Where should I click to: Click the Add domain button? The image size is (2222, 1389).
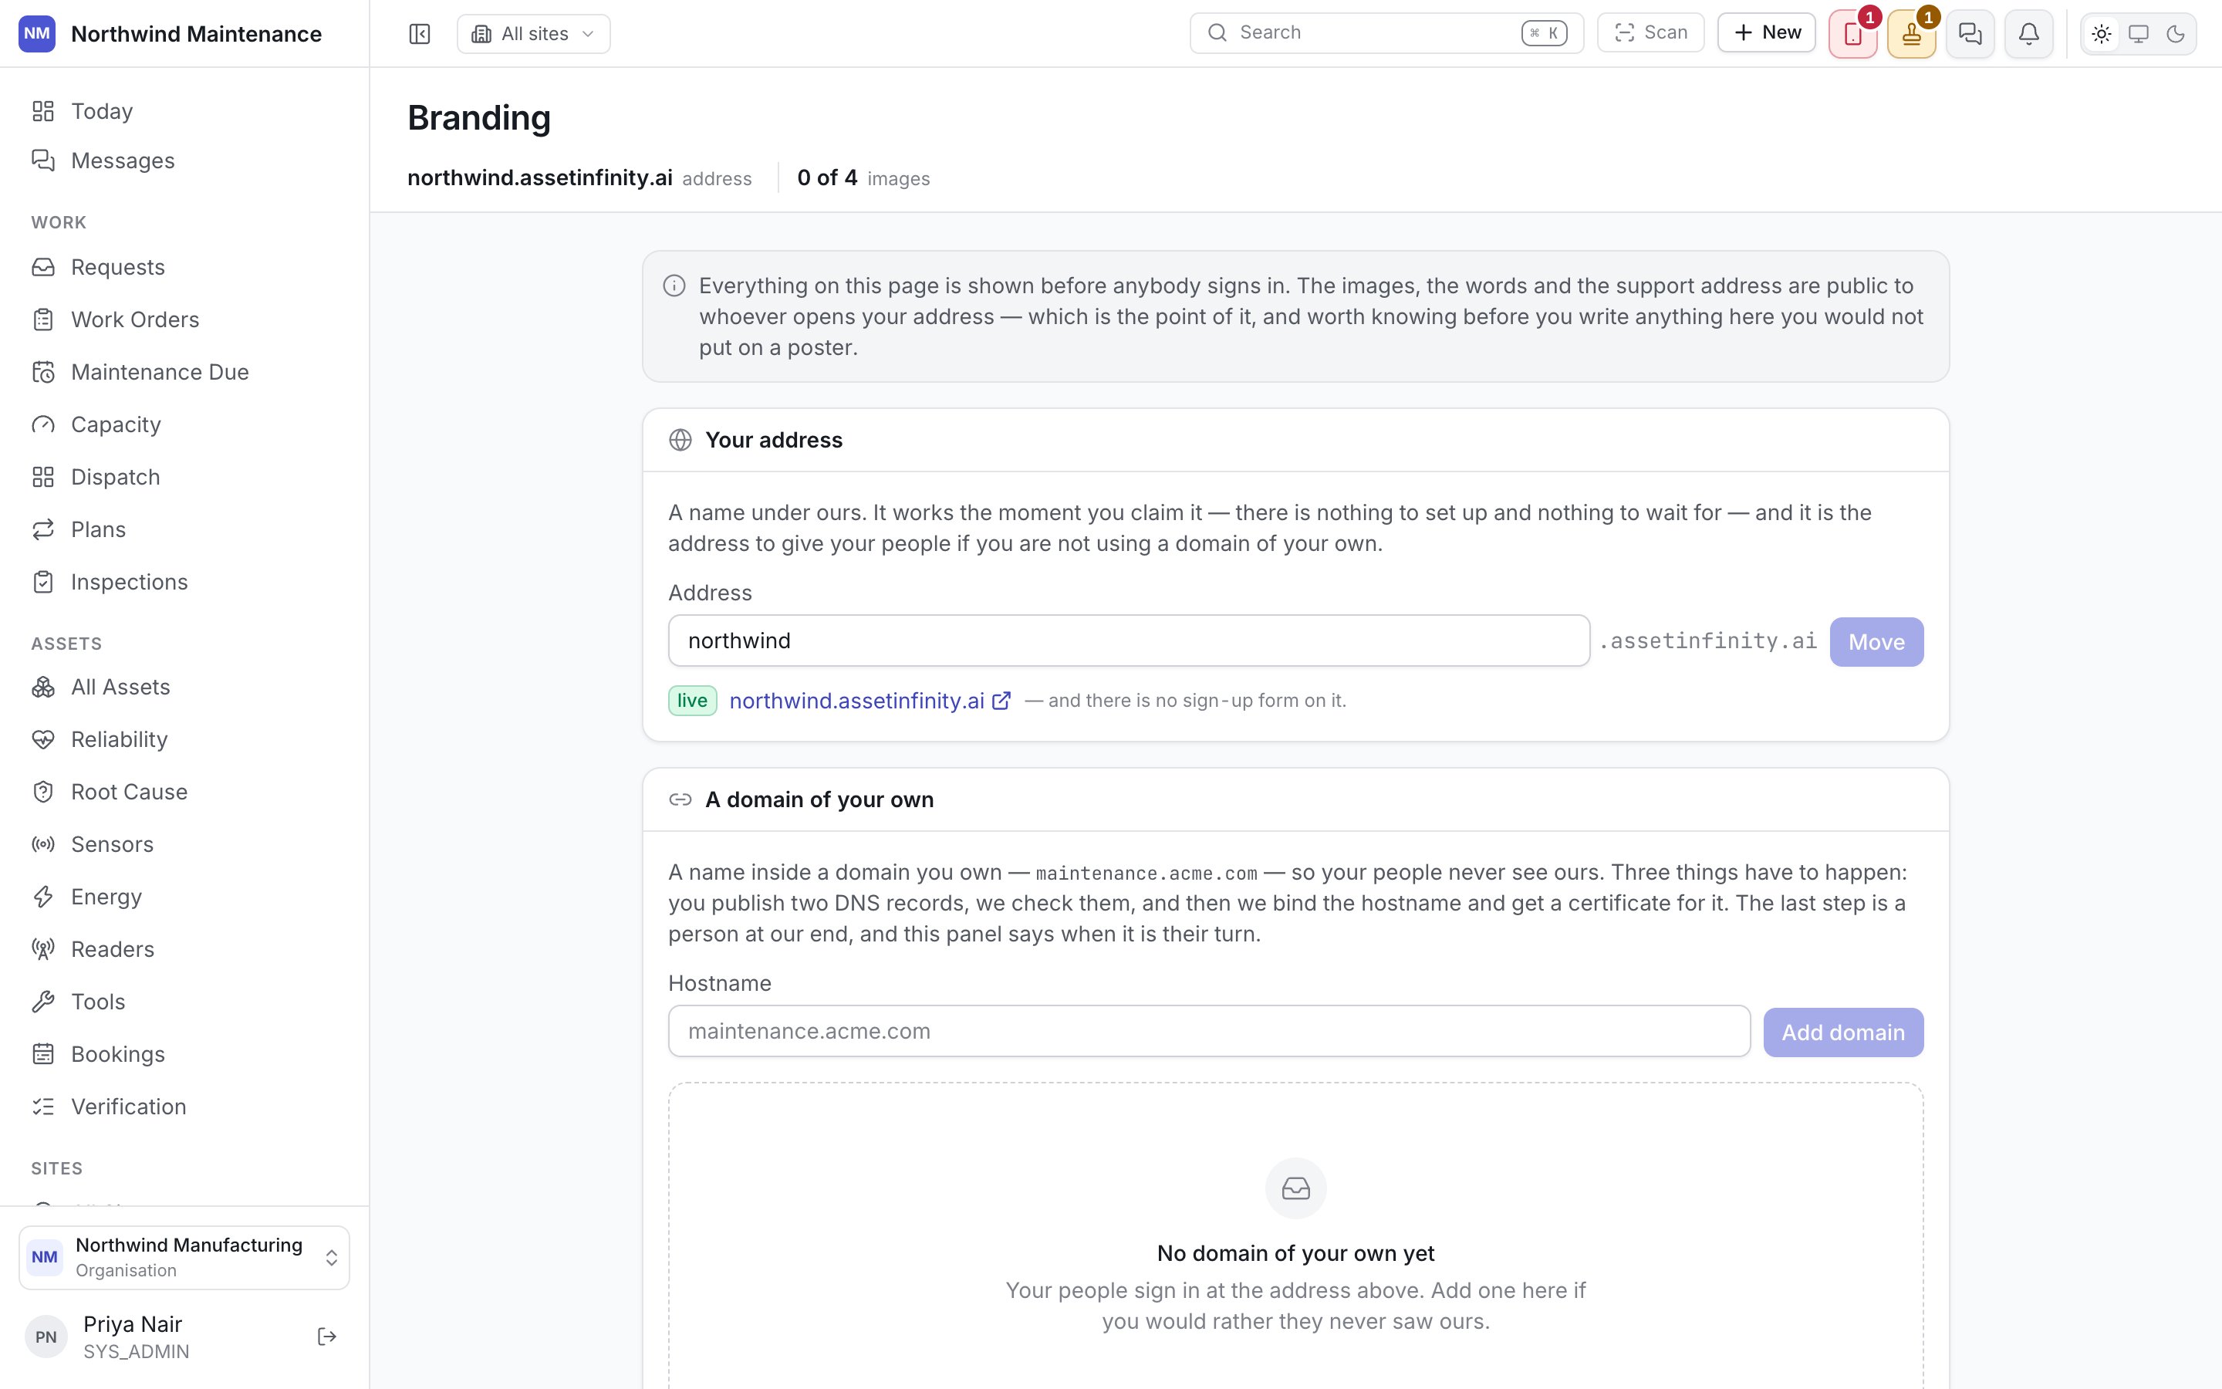tap(1842, 1032)
